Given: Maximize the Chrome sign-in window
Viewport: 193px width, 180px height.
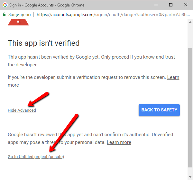Looking at the screenshot, I should pos(171,5).
